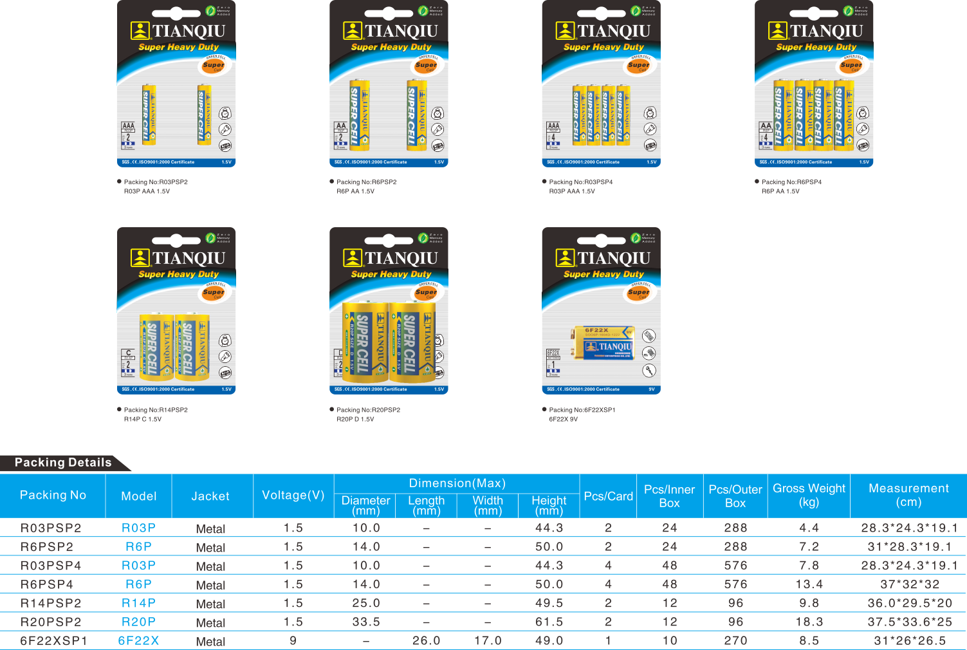Select table cell 'R14PSP2' in Packing No column

[51, 603]
